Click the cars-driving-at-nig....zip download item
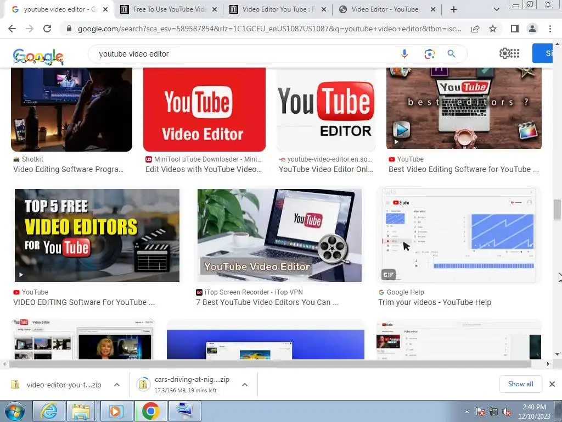 pos(187,384)
